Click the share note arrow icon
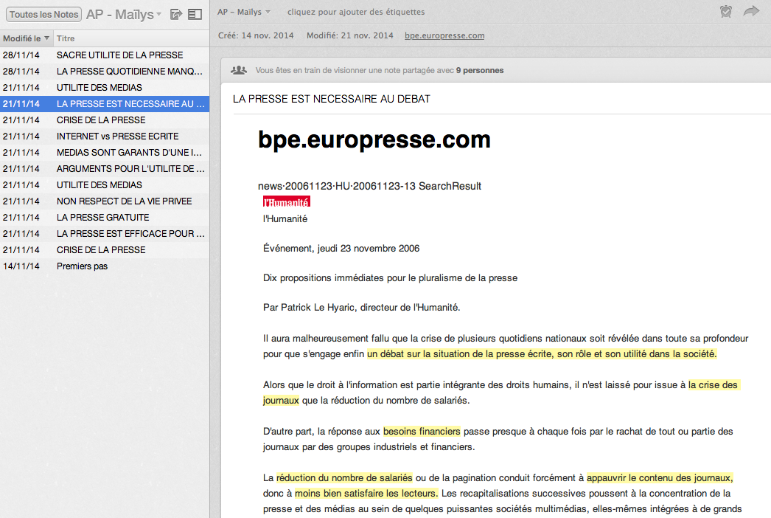771x518 pixels. click(751, 11)
